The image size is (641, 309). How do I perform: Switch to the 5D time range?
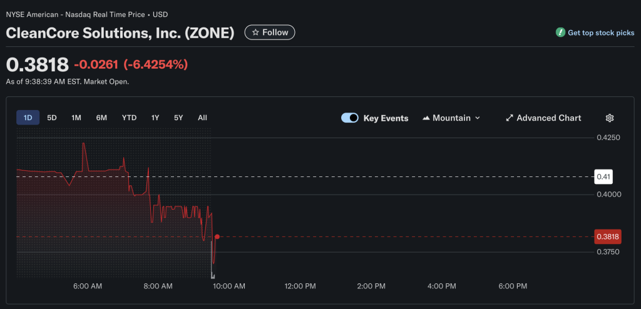tap(52, 118)
